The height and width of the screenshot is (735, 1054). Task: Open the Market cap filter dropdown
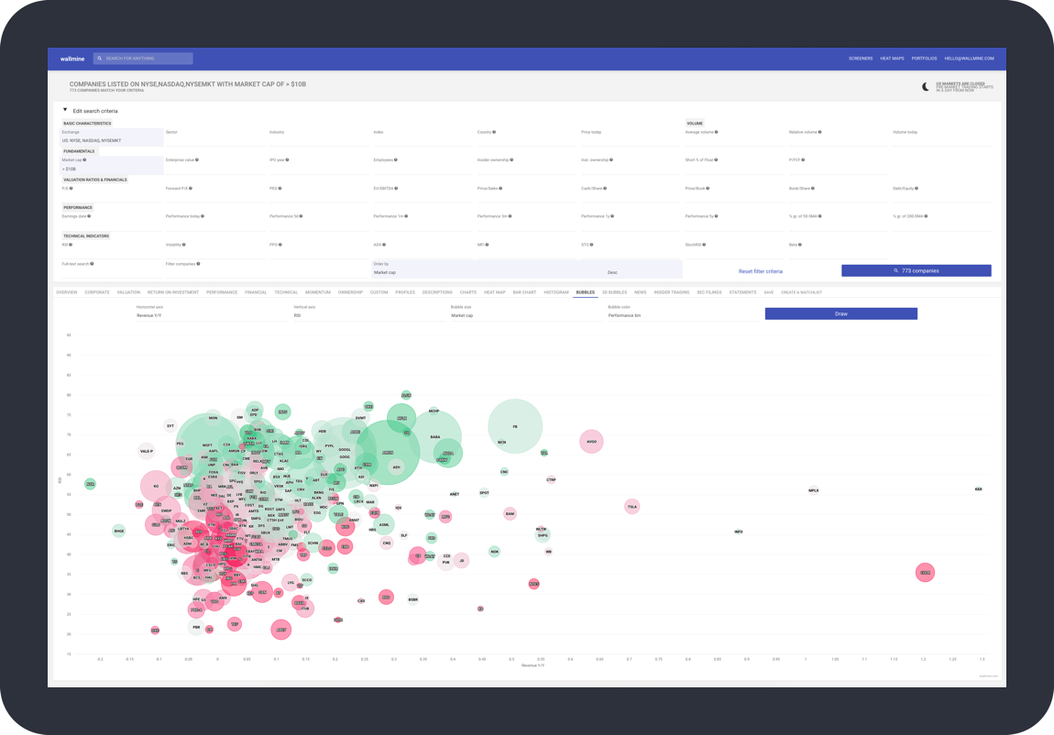(x=112, y=165)
